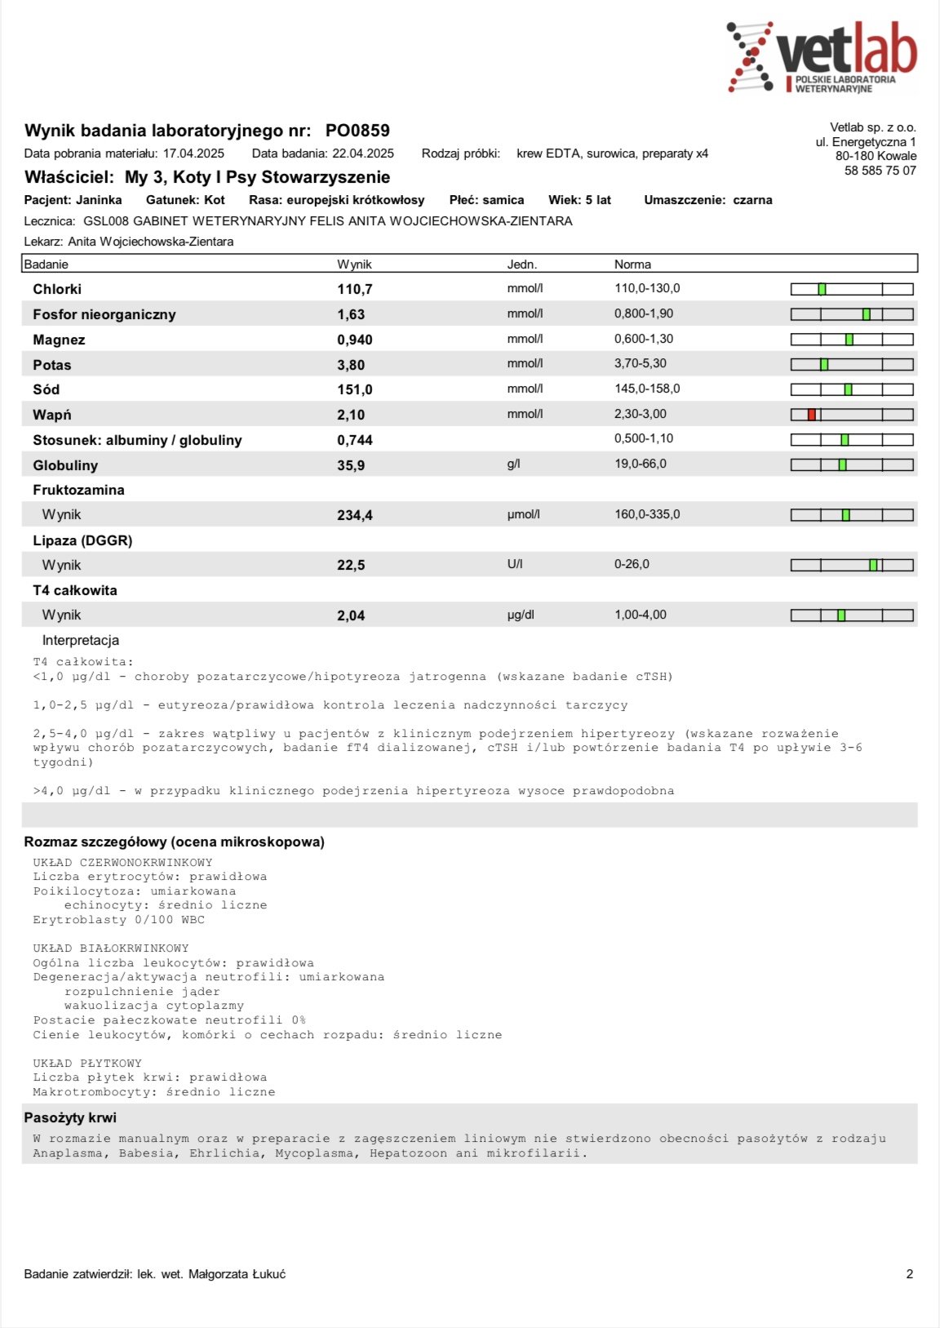Click the Wapń norm 2,30-3,00
This screenshot has width=940, height=1328.
pos(641,414)
